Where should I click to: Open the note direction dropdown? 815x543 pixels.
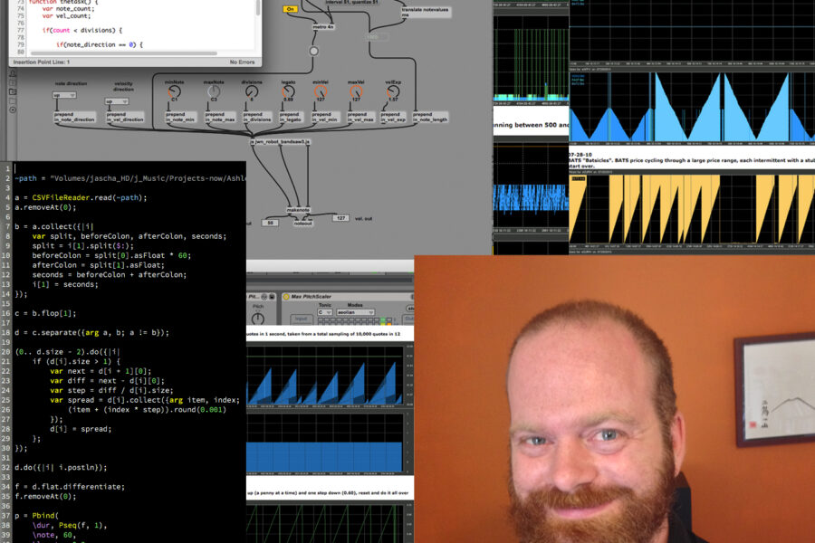coord(63,94)
